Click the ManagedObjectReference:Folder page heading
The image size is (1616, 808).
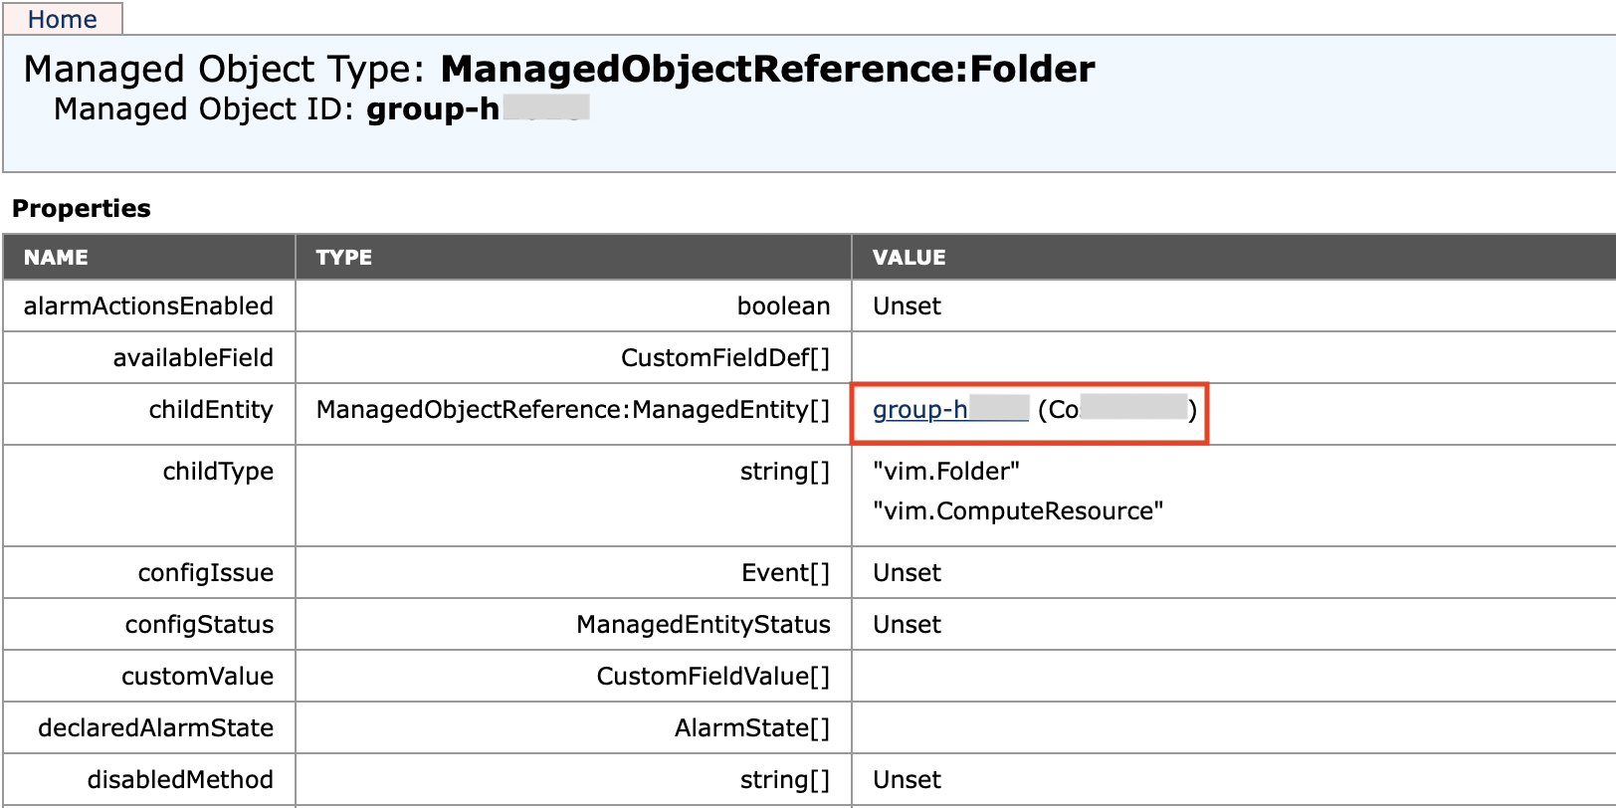(766, 69)
